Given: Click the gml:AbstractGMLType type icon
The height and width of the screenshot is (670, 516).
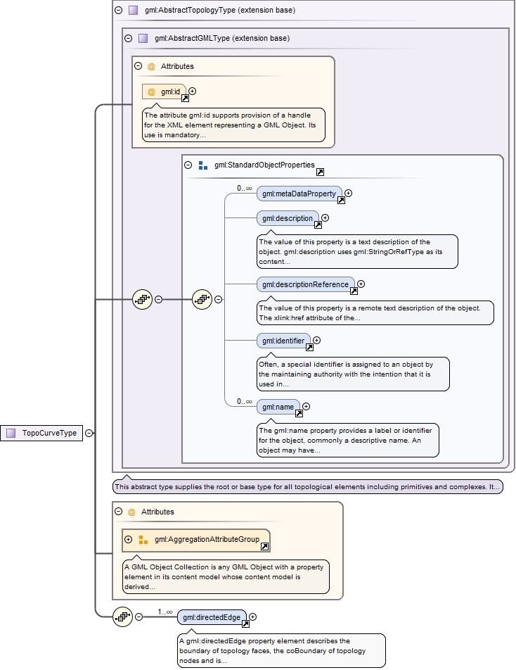Looking at the screenshot, I should coord(143,38).
